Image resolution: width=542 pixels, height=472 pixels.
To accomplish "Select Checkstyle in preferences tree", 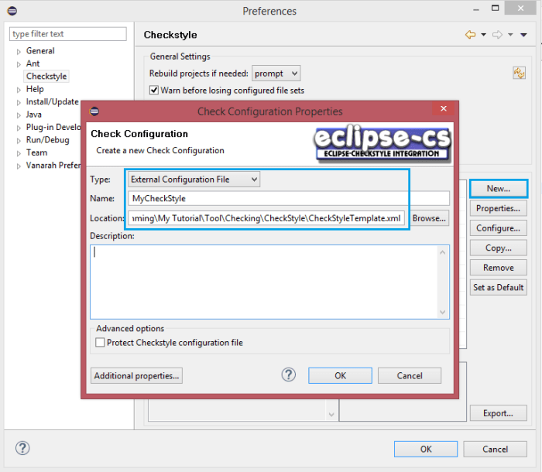I will click(46, 76).
